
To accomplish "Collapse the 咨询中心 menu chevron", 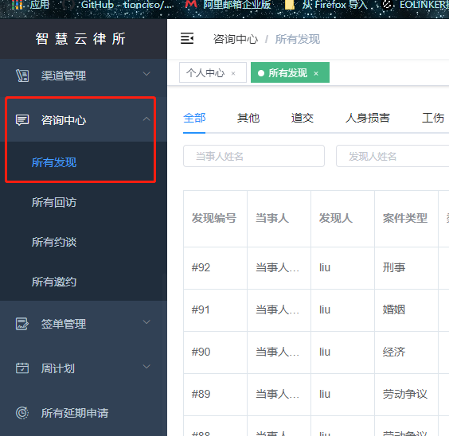I will point(146,119).
